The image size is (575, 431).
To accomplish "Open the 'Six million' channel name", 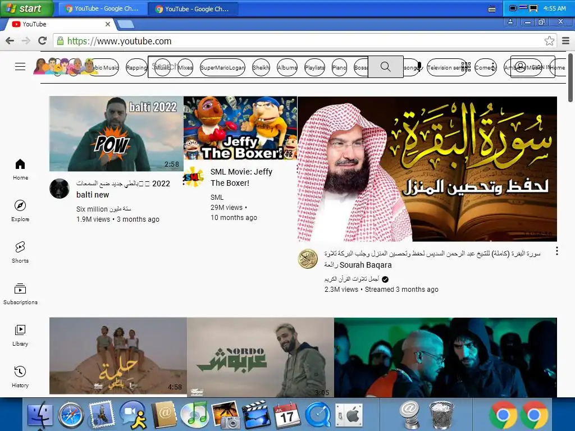I will coord(103,209).
